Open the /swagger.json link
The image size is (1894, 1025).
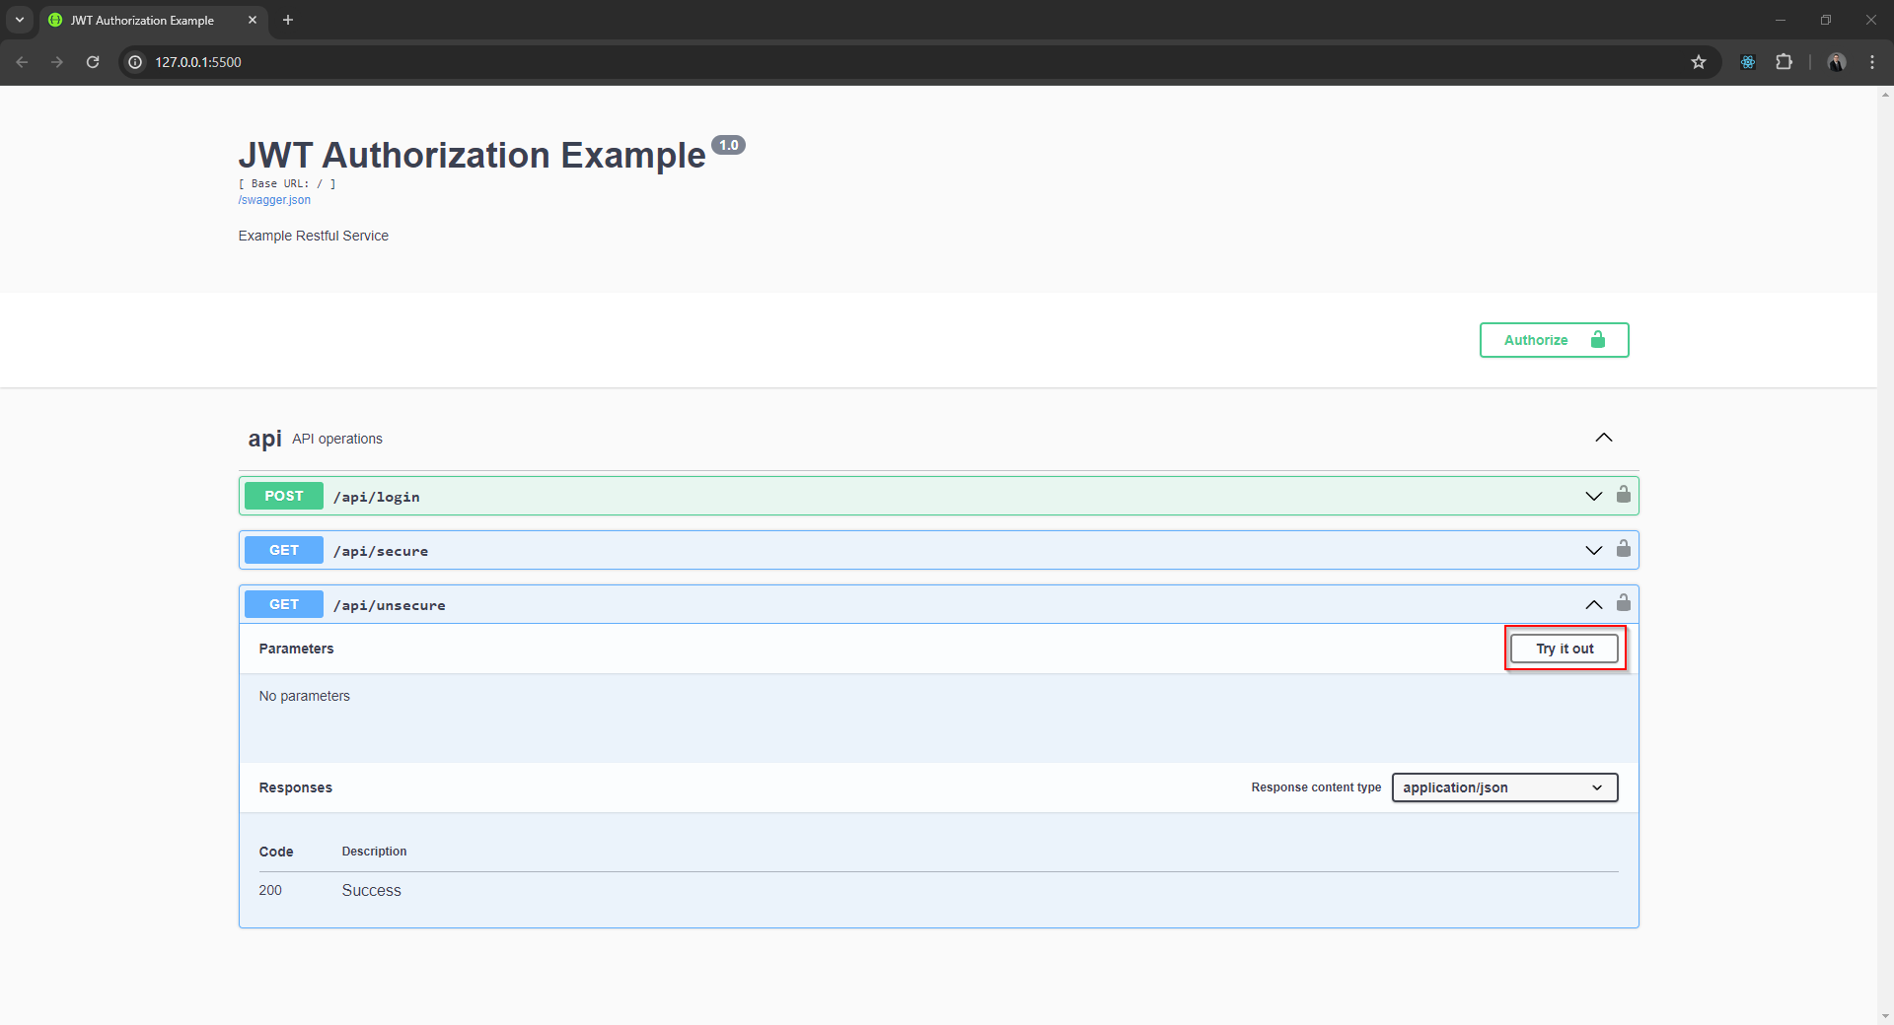[x=274, y=200]
